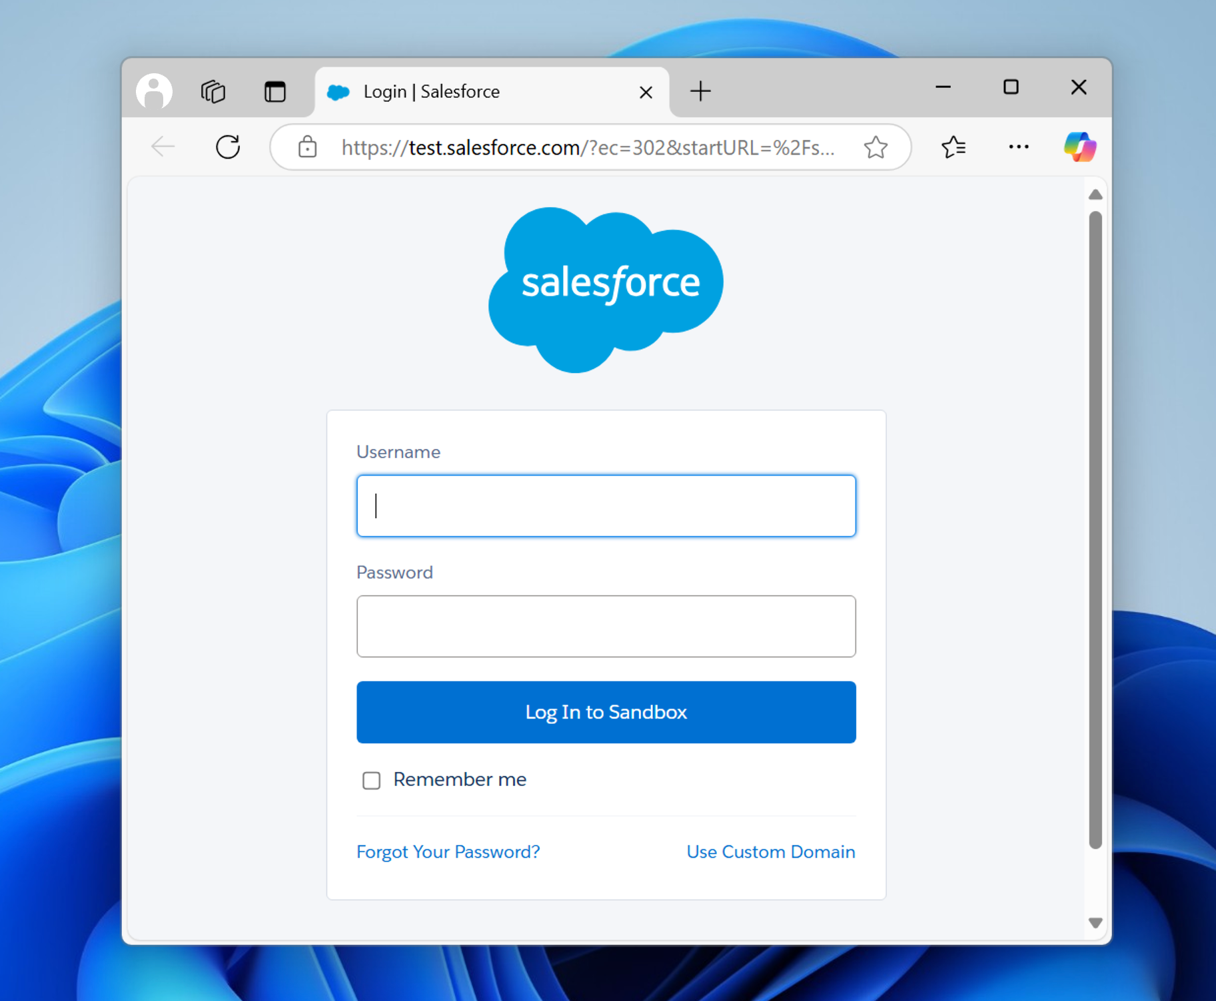This screenshot has width=1216, height=1001.
Task: Focus the Password input field
Action: (606, 626)
